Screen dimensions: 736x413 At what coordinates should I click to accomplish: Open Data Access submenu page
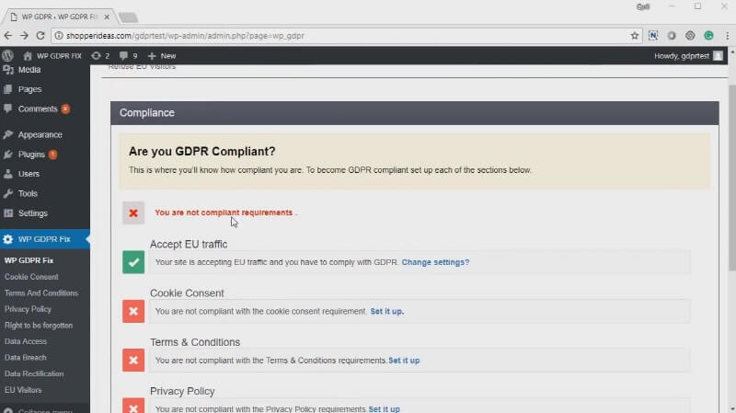coord(26,341)
